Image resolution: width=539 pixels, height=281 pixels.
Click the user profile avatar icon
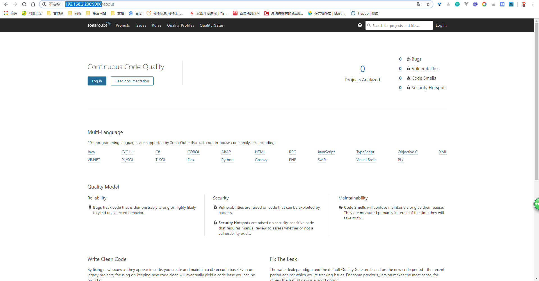click(524, 4)
